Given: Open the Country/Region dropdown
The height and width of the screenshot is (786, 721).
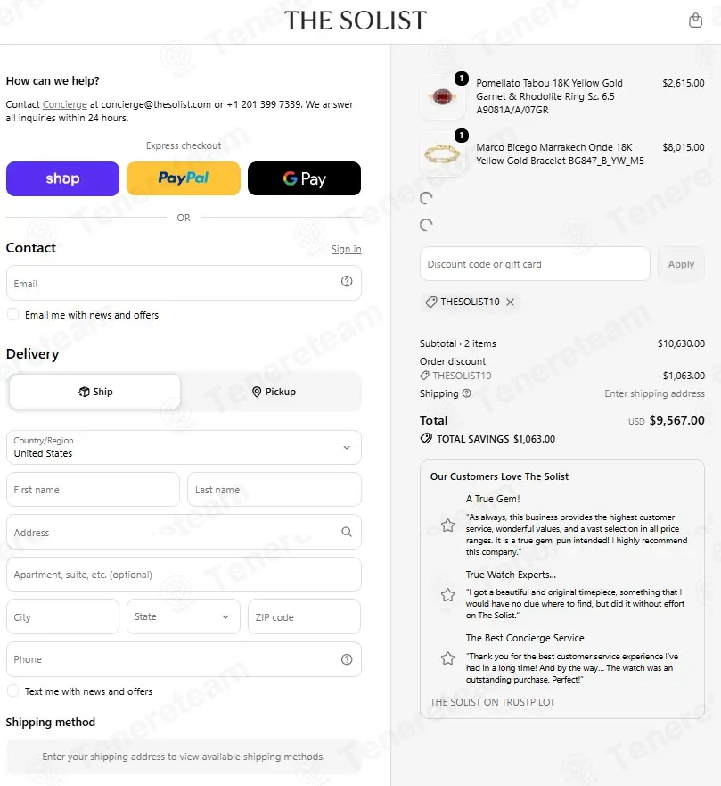Looking at the screenshot, I should 184,447.
